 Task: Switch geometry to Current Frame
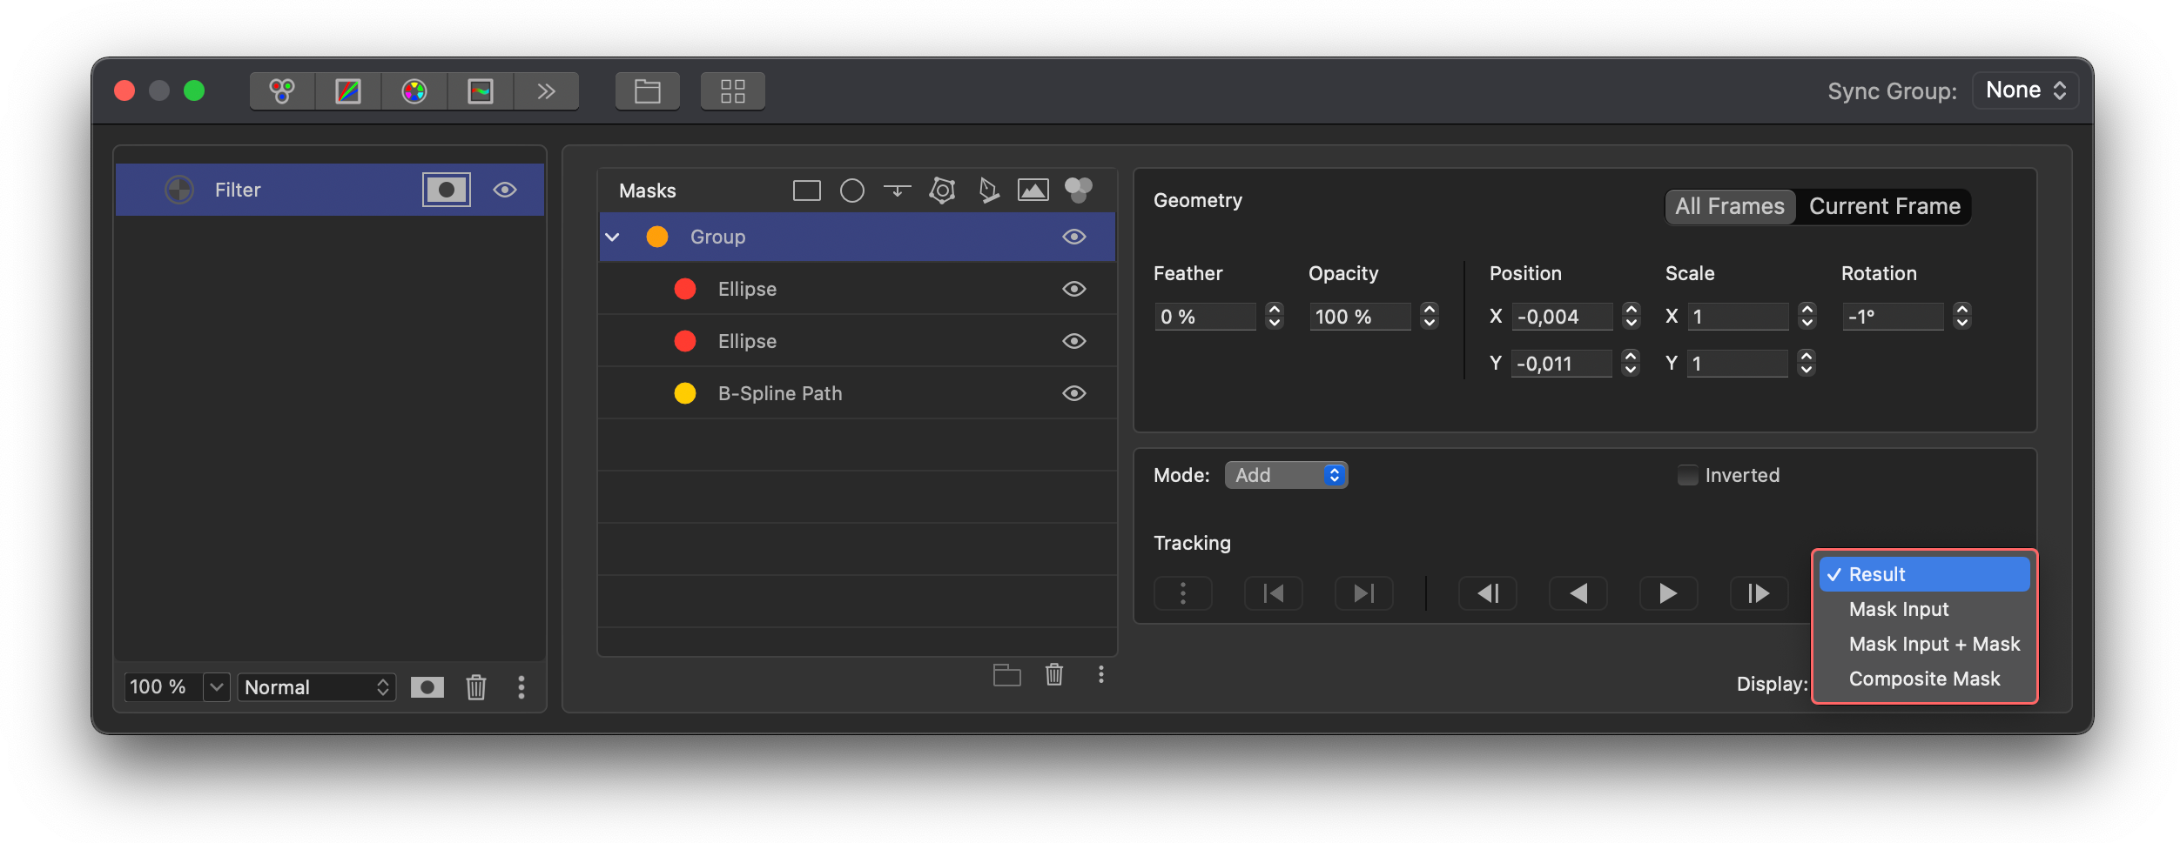click(1884, 207)
